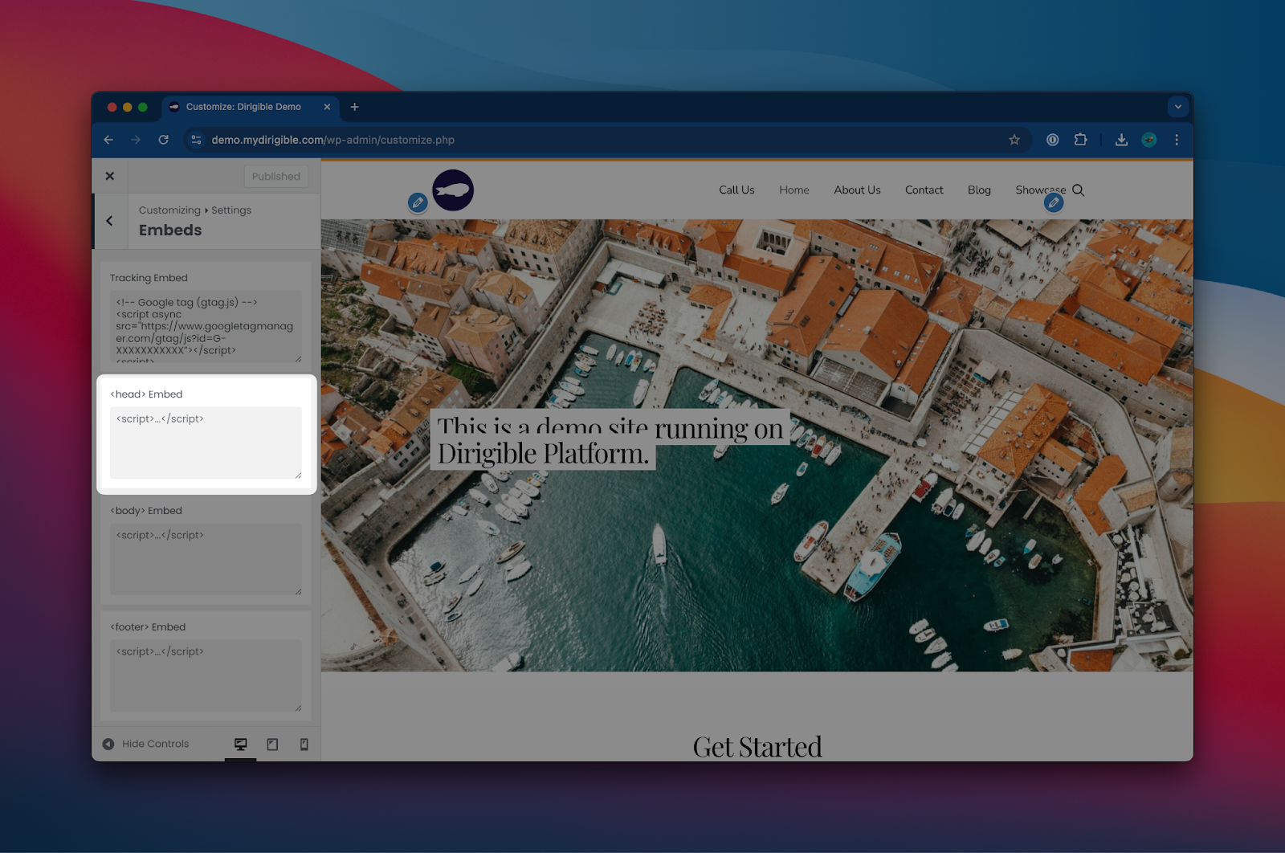The height and width of the screenshot is (853, 1285).
Task: Open the Extensions puzzle icon
Action: (1080, 140)
